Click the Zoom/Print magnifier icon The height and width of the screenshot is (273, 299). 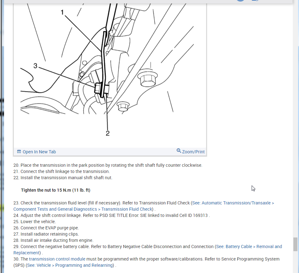[179, 151]
